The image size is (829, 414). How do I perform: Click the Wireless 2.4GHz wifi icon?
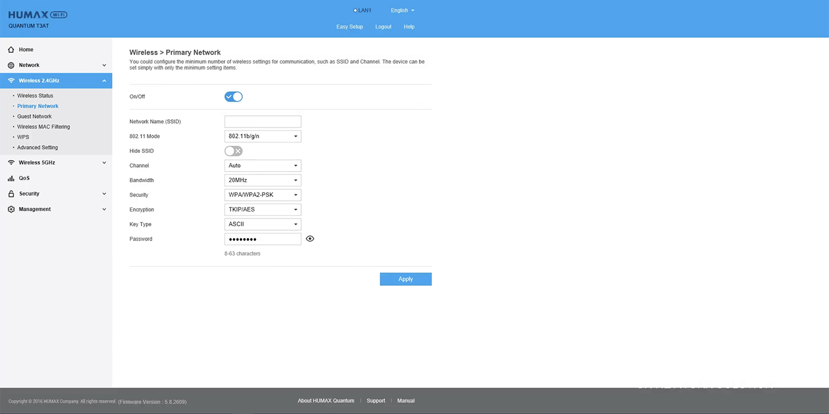(x=11, y=81)
